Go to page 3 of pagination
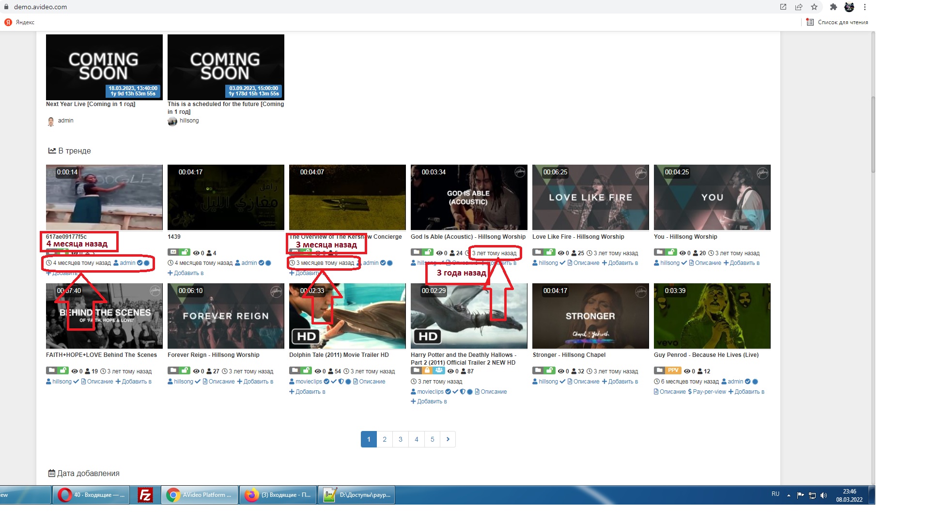Viewport: 930px width, 523px height. 401,439
